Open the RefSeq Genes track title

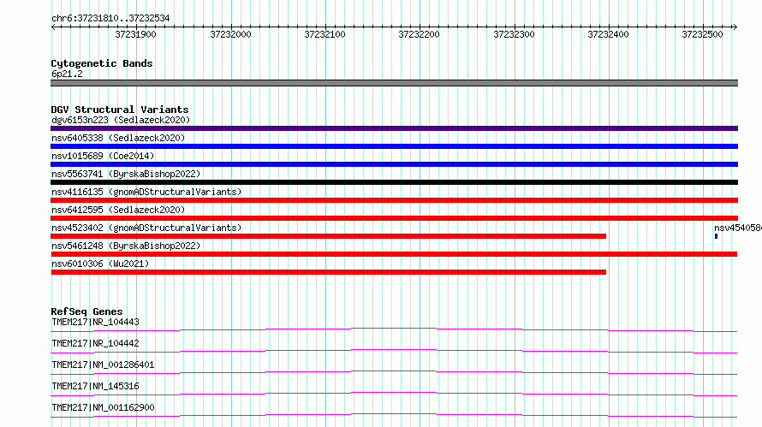point(86,311)
